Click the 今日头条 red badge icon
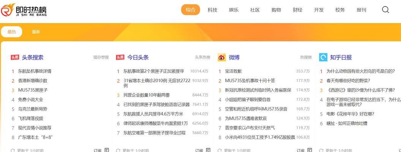This screenshot has width=401, height=152. [x=120, y=57]
